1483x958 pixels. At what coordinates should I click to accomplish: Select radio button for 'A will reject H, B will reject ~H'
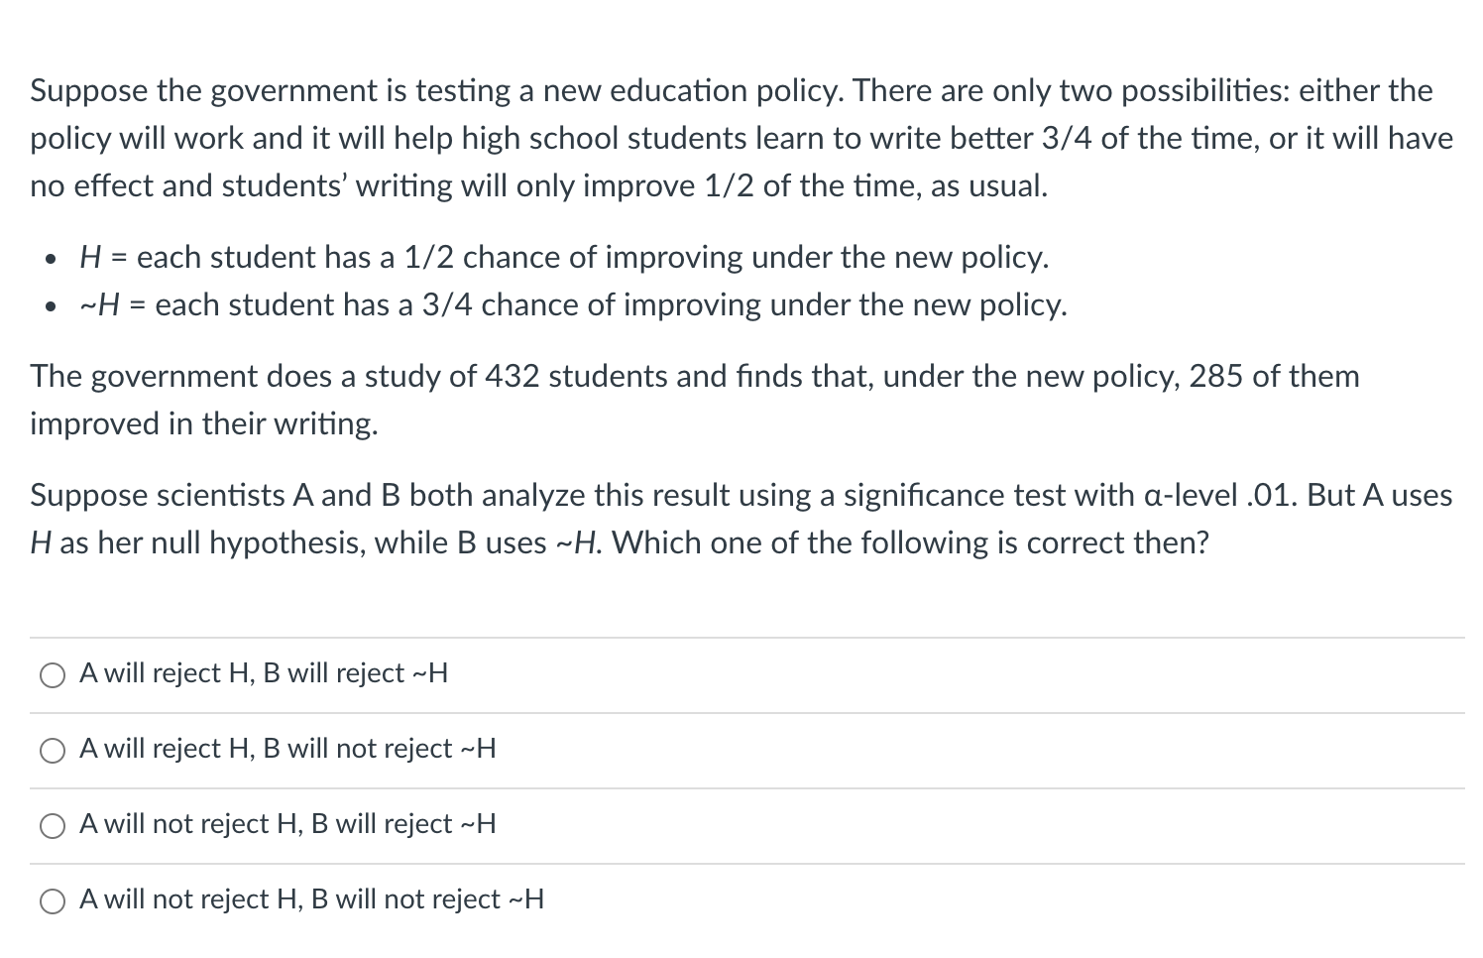pos(52,675)
